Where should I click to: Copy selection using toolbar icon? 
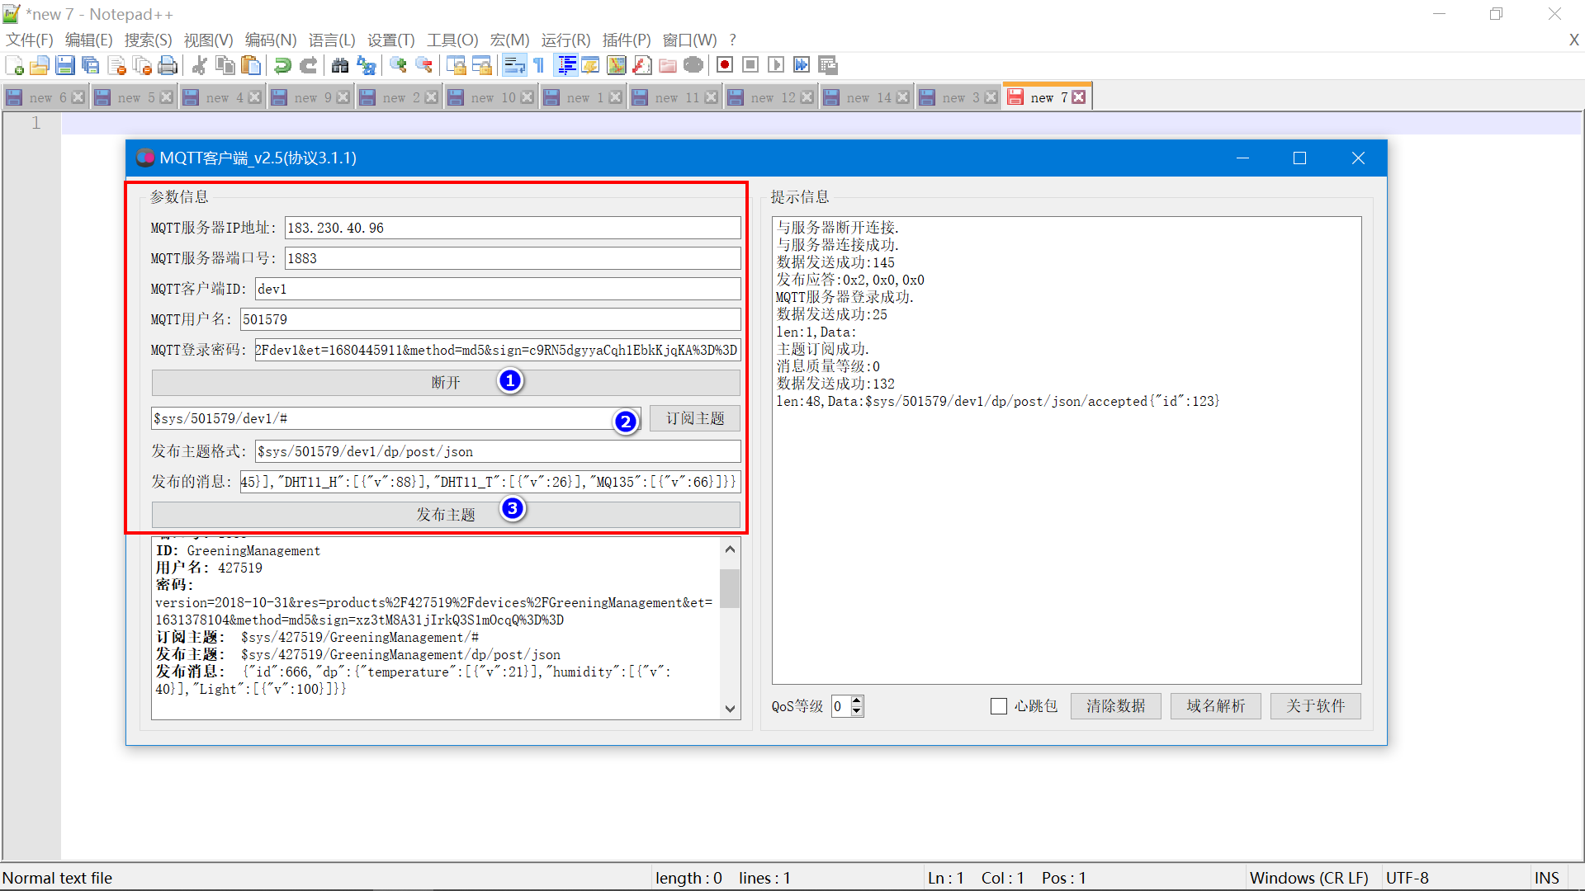coord(225,65)
